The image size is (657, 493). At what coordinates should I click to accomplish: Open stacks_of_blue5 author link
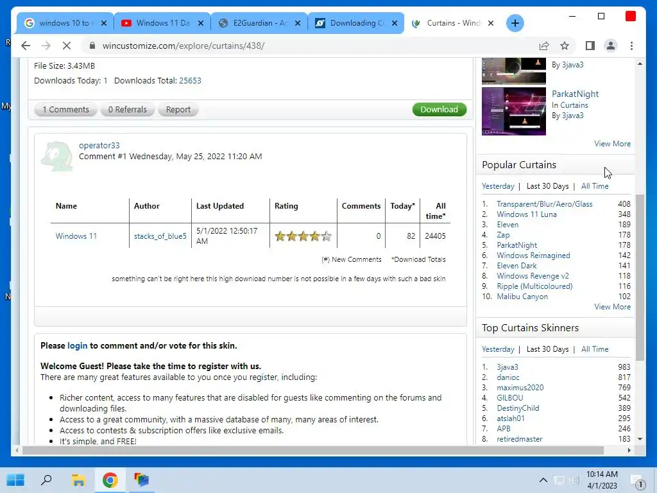[x=160, y=236]
